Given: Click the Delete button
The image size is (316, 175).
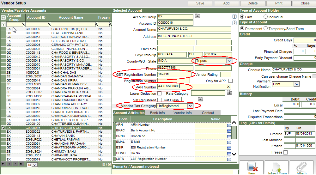Looking at the screenshot, I should pyautogui.click(x=252, y=3).
